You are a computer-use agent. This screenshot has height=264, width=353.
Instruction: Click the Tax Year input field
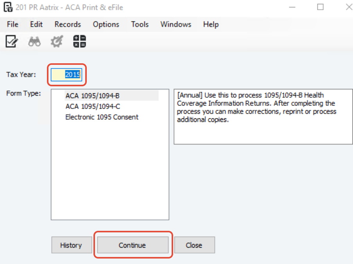point(66,75)
